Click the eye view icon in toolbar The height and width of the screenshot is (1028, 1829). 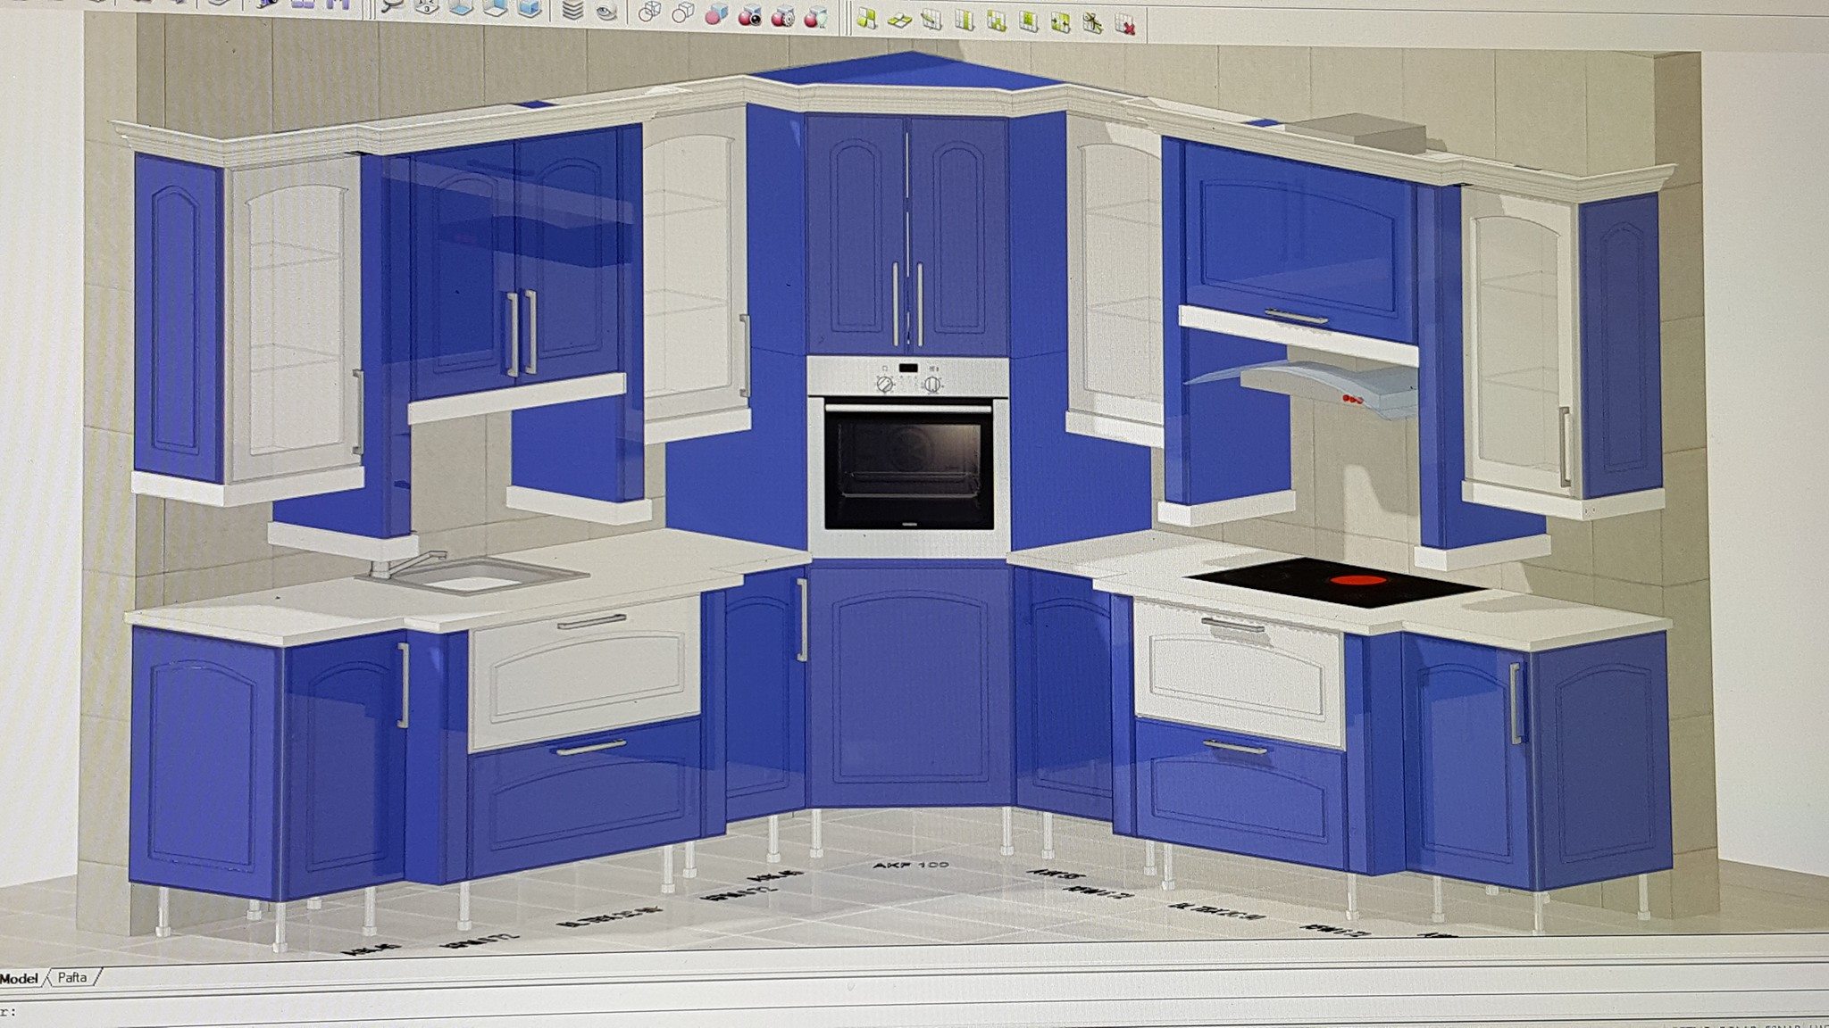[x=606, y=12]
